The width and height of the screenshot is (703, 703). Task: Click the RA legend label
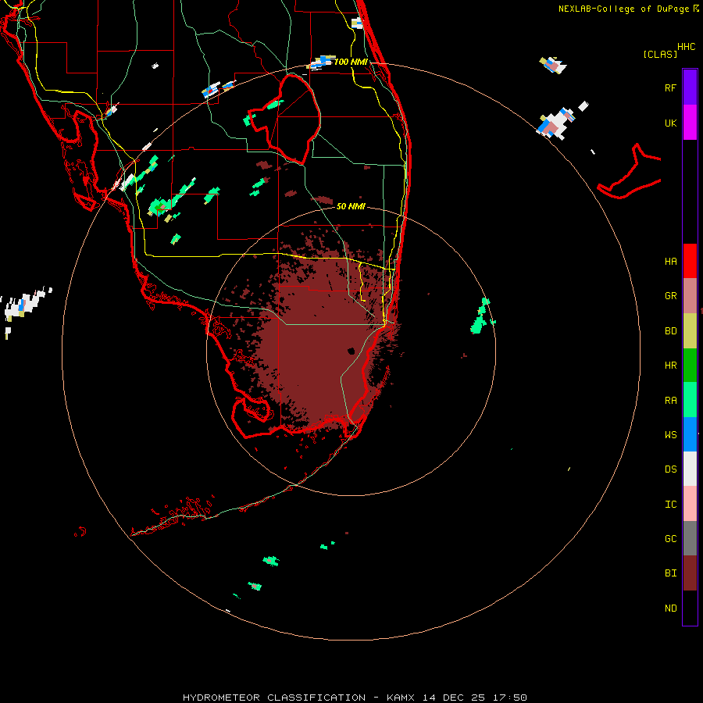coord(670,401)
